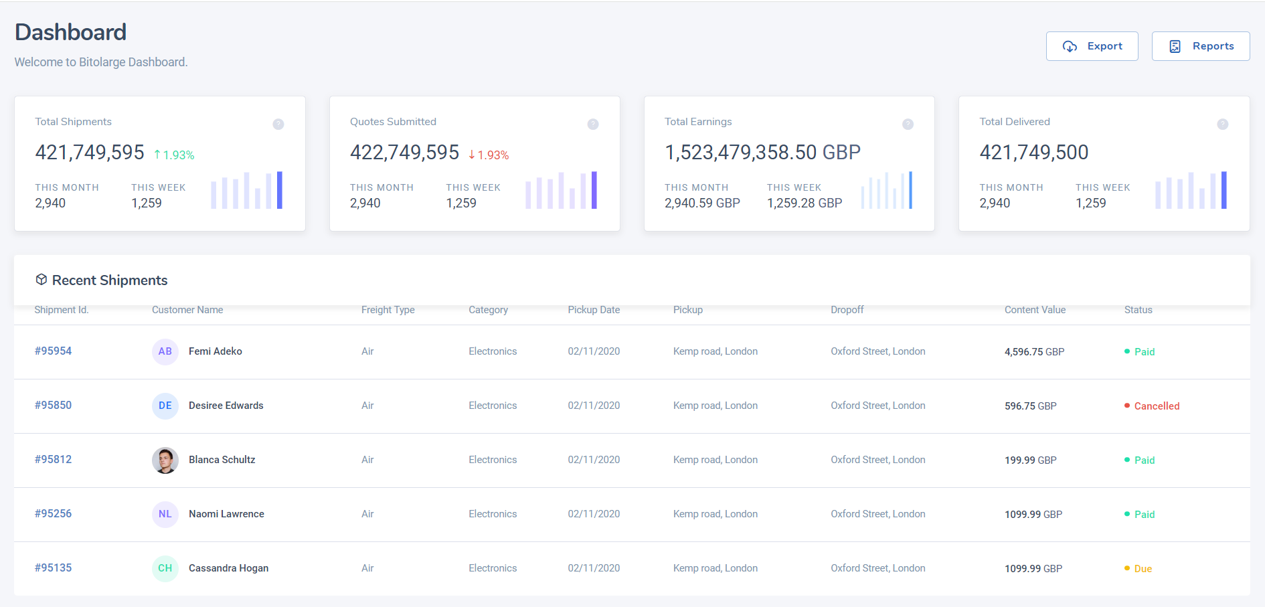Image resolution: width=1265 pixels, height=607 pixels.
Task: Click the help icon on Total Delivered card
Action: pos(1222,124)
